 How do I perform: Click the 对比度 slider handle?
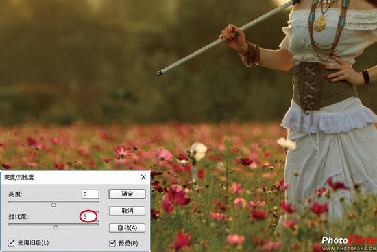(x=56, y=227)
